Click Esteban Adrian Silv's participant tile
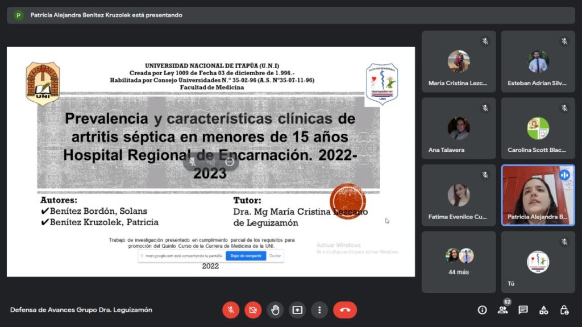582x327 pixels. point(538,61)
